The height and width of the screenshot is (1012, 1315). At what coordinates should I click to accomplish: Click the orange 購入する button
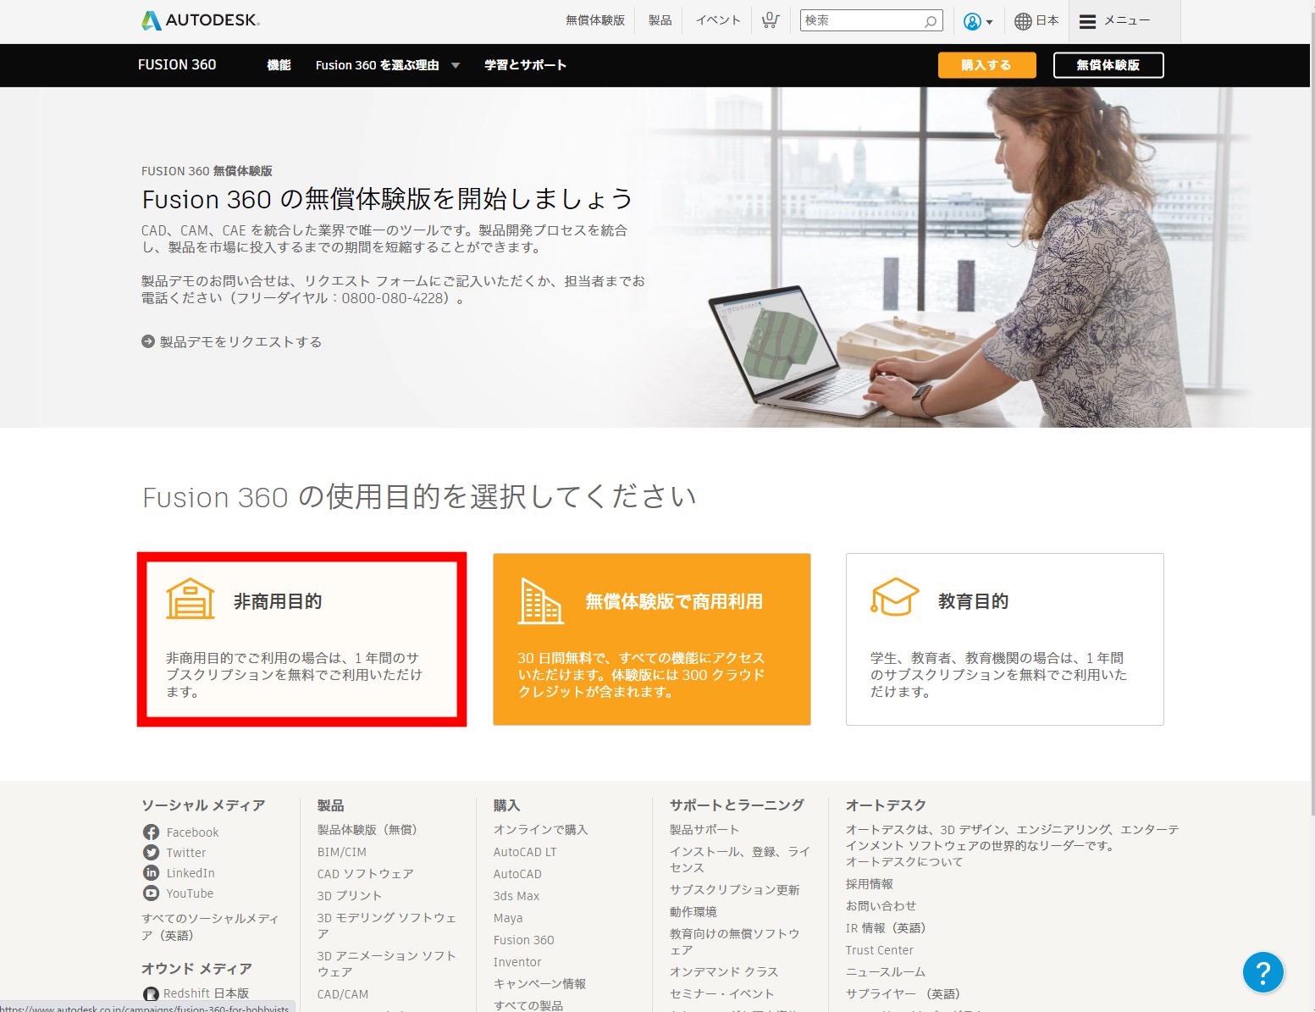point(986,65)
